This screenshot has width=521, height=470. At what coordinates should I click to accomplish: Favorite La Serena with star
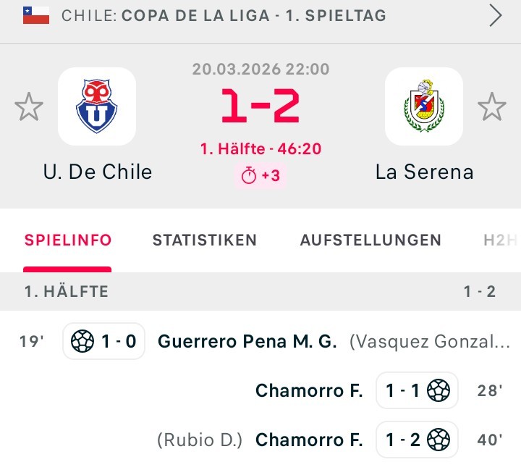[x=492, y=107]
